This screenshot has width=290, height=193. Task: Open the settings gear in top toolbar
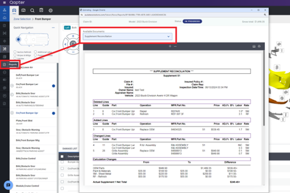click(x=50, y=11)
